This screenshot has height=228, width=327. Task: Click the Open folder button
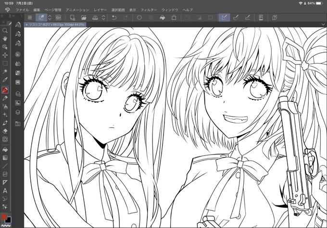tap(84, 18)
